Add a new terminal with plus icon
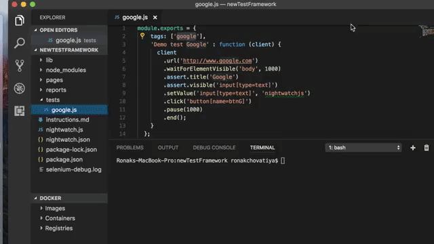 tap(413, 148)
